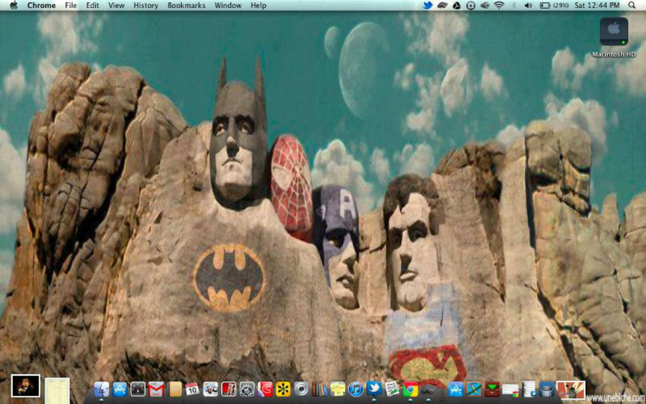Screen dimensions: 646x404
Task: Open the yellow notes document on the desktop
Action: tap(57, 390)
